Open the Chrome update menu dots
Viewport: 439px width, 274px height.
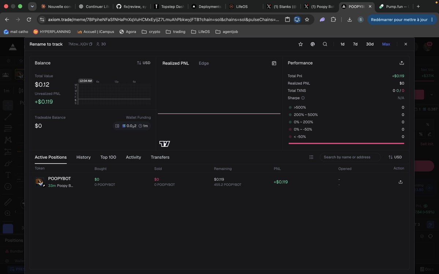[x=432, y=20]
